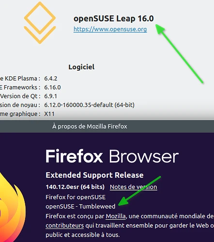This screenshot has height=242, width=214.
Task: Select the KDE Plasma version 6.4.2
Action: click(x=51, y=78)
